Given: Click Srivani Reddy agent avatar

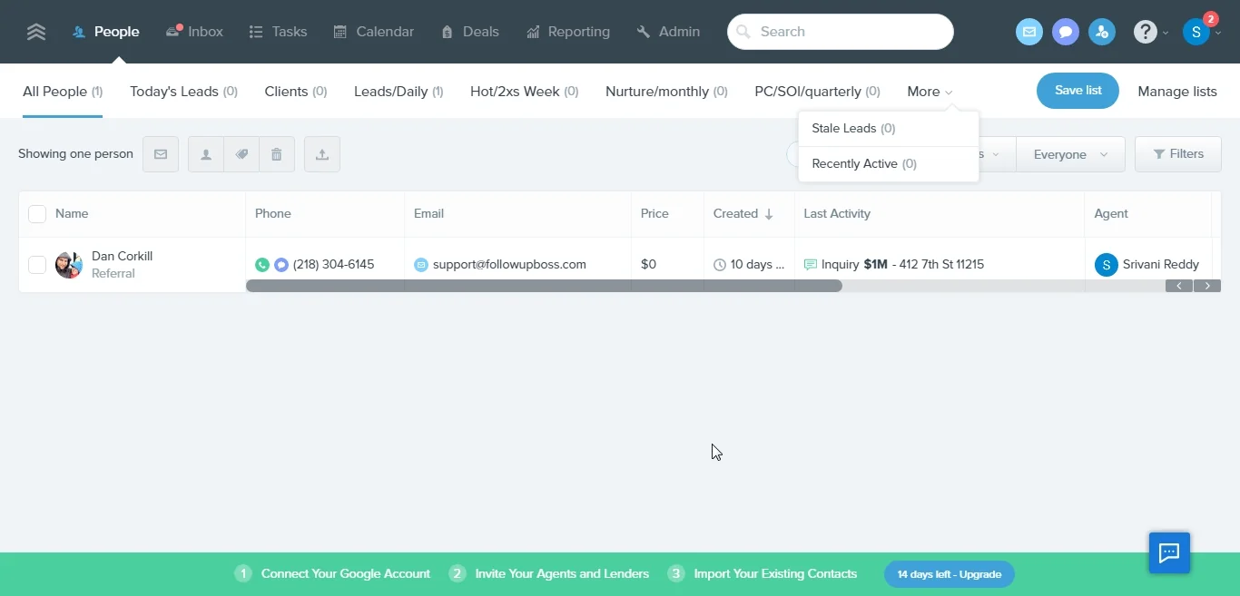Looking at the screenshot, I should click(x=1106, y=265).
